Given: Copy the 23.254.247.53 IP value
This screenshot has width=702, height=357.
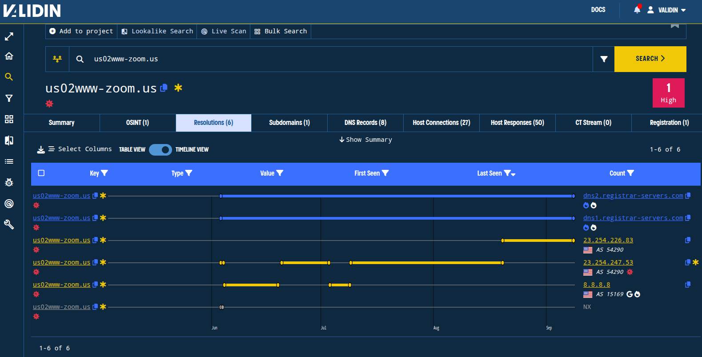Looking at the screenshot, I should pos(688,262).
